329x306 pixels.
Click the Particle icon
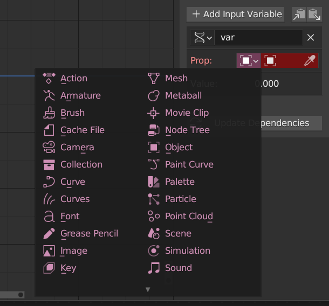pos(154,199)
